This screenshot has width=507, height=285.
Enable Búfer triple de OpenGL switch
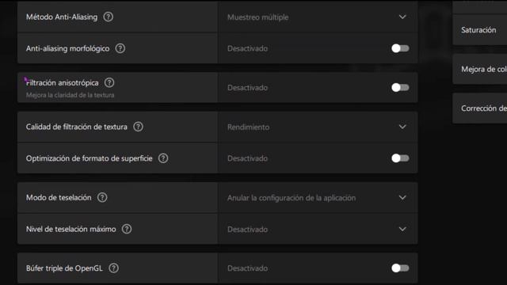click(x=400, y=268)
